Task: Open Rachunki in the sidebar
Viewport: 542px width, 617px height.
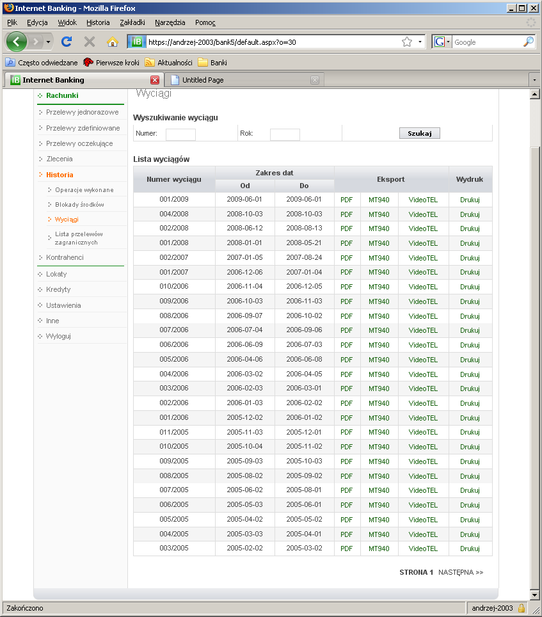Action: [62, 95]
